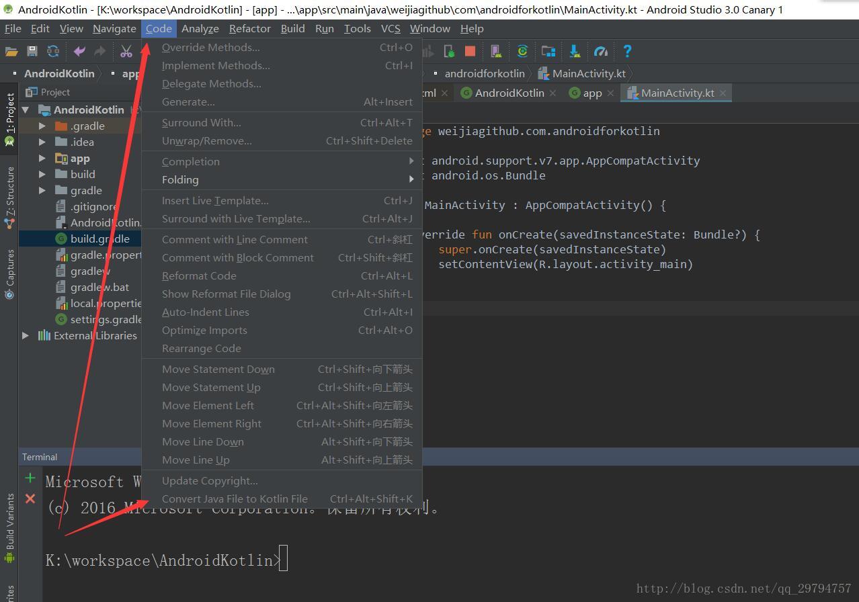Open the Android Profiler gauge icon
Screen dimensions: 859x602
601,51
